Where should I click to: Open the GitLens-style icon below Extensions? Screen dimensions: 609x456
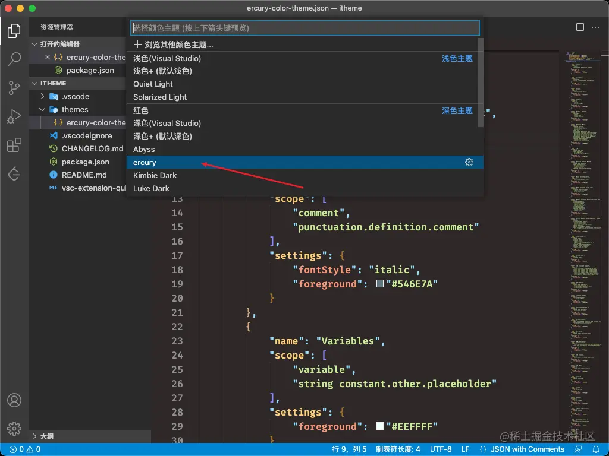14,173
